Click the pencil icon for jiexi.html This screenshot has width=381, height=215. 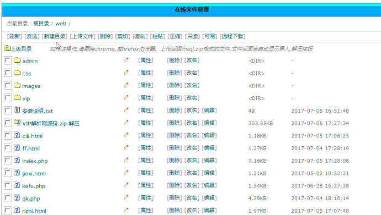126,173
